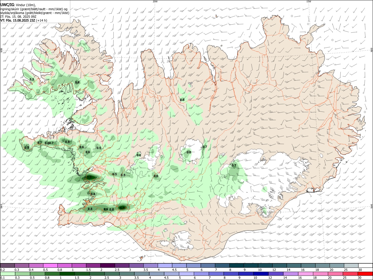
Task: Select the 0.5 value in north Iceland
Action: click(182, 100)
